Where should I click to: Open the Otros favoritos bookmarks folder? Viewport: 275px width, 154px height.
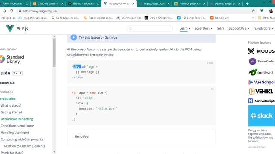click(266, 18)
